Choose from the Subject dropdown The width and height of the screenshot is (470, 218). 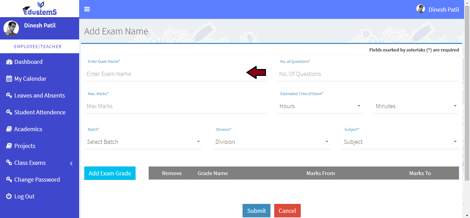(400, 142)
